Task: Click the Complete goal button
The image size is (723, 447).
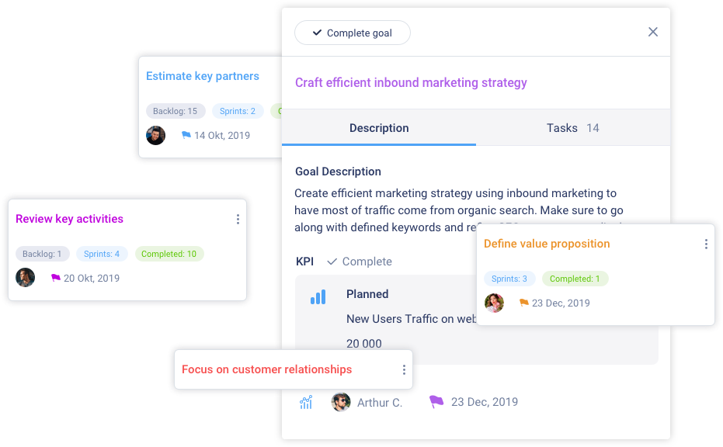Action: [x=353, y=33]
